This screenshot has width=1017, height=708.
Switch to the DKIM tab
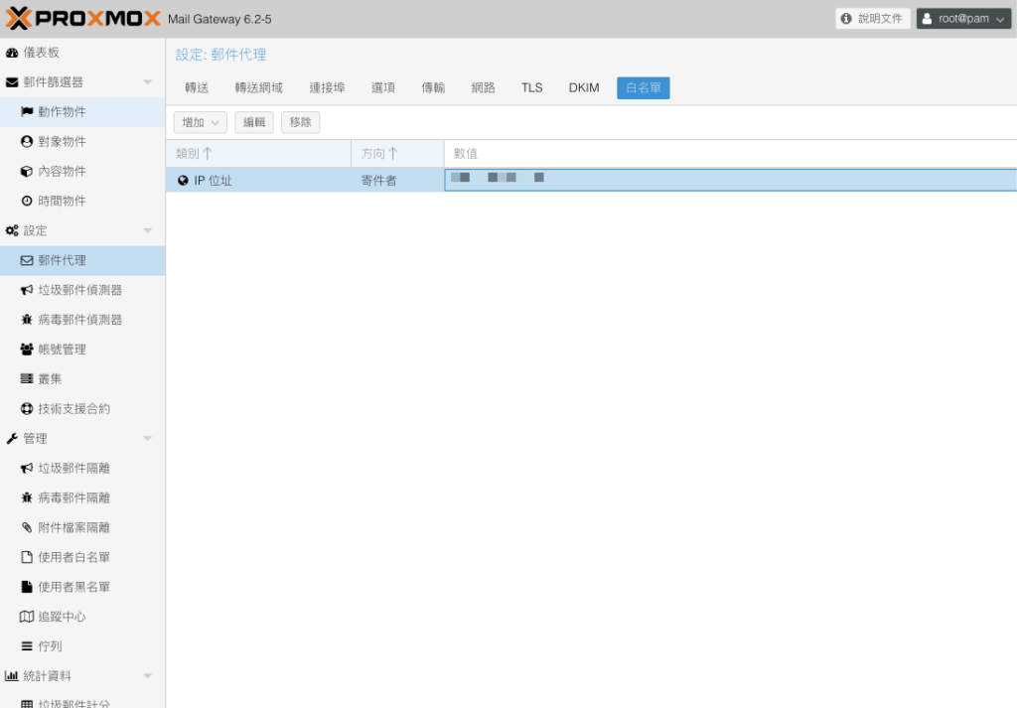click(x=584, y=88)
